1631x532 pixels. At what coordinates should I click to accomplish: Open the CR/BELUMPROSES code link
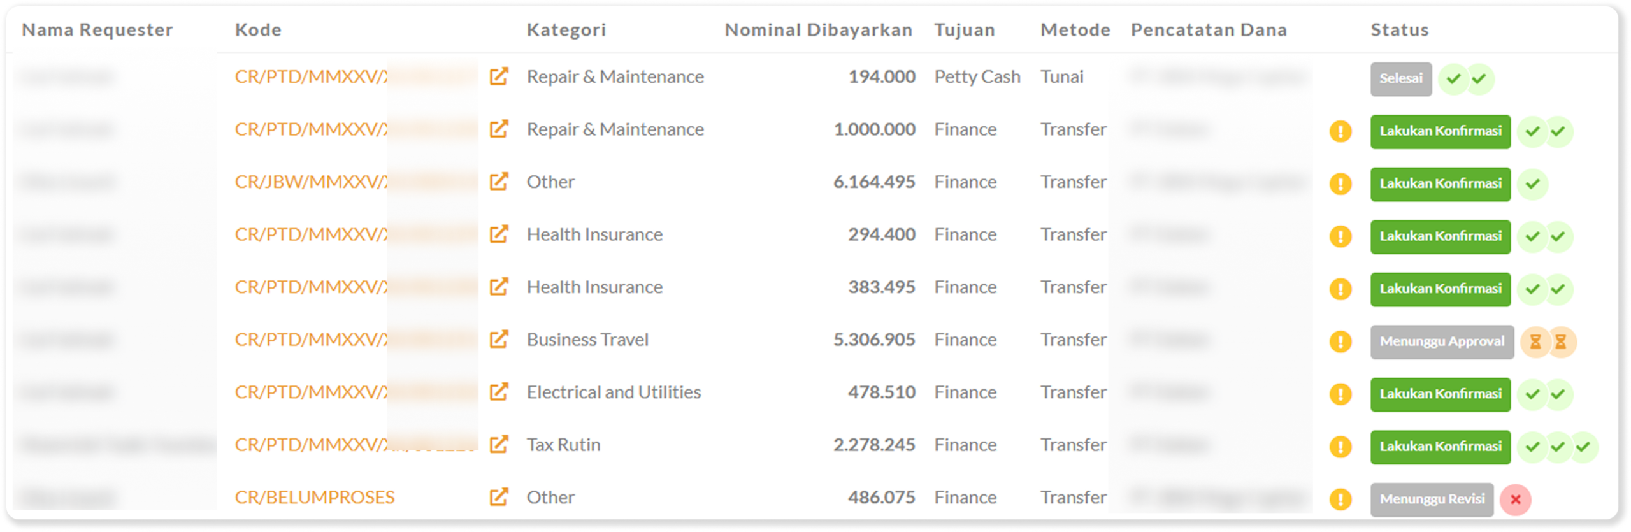(315, 497)
